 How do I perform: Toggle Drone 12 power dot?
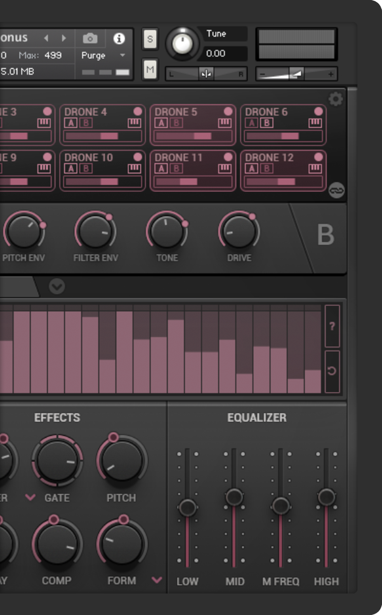(x=318, y=157)
